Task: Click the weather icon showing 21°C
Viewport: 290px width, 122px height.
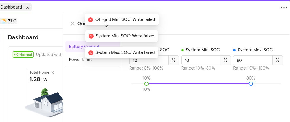Action: click(x=3, y=21)
